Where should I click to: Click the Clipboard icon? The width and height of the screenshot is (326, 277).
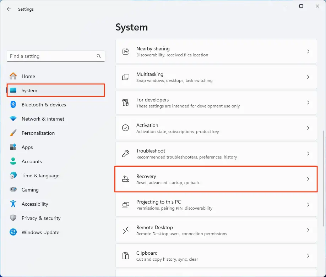(x=126, y=256)
